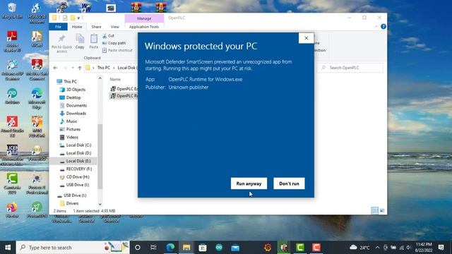Image resolution: width=452 pixels, height=254 pixels.
Task: Open Microsoft Edge desktop shortcut
Action: pyautogui.click(x=37, y=98)
